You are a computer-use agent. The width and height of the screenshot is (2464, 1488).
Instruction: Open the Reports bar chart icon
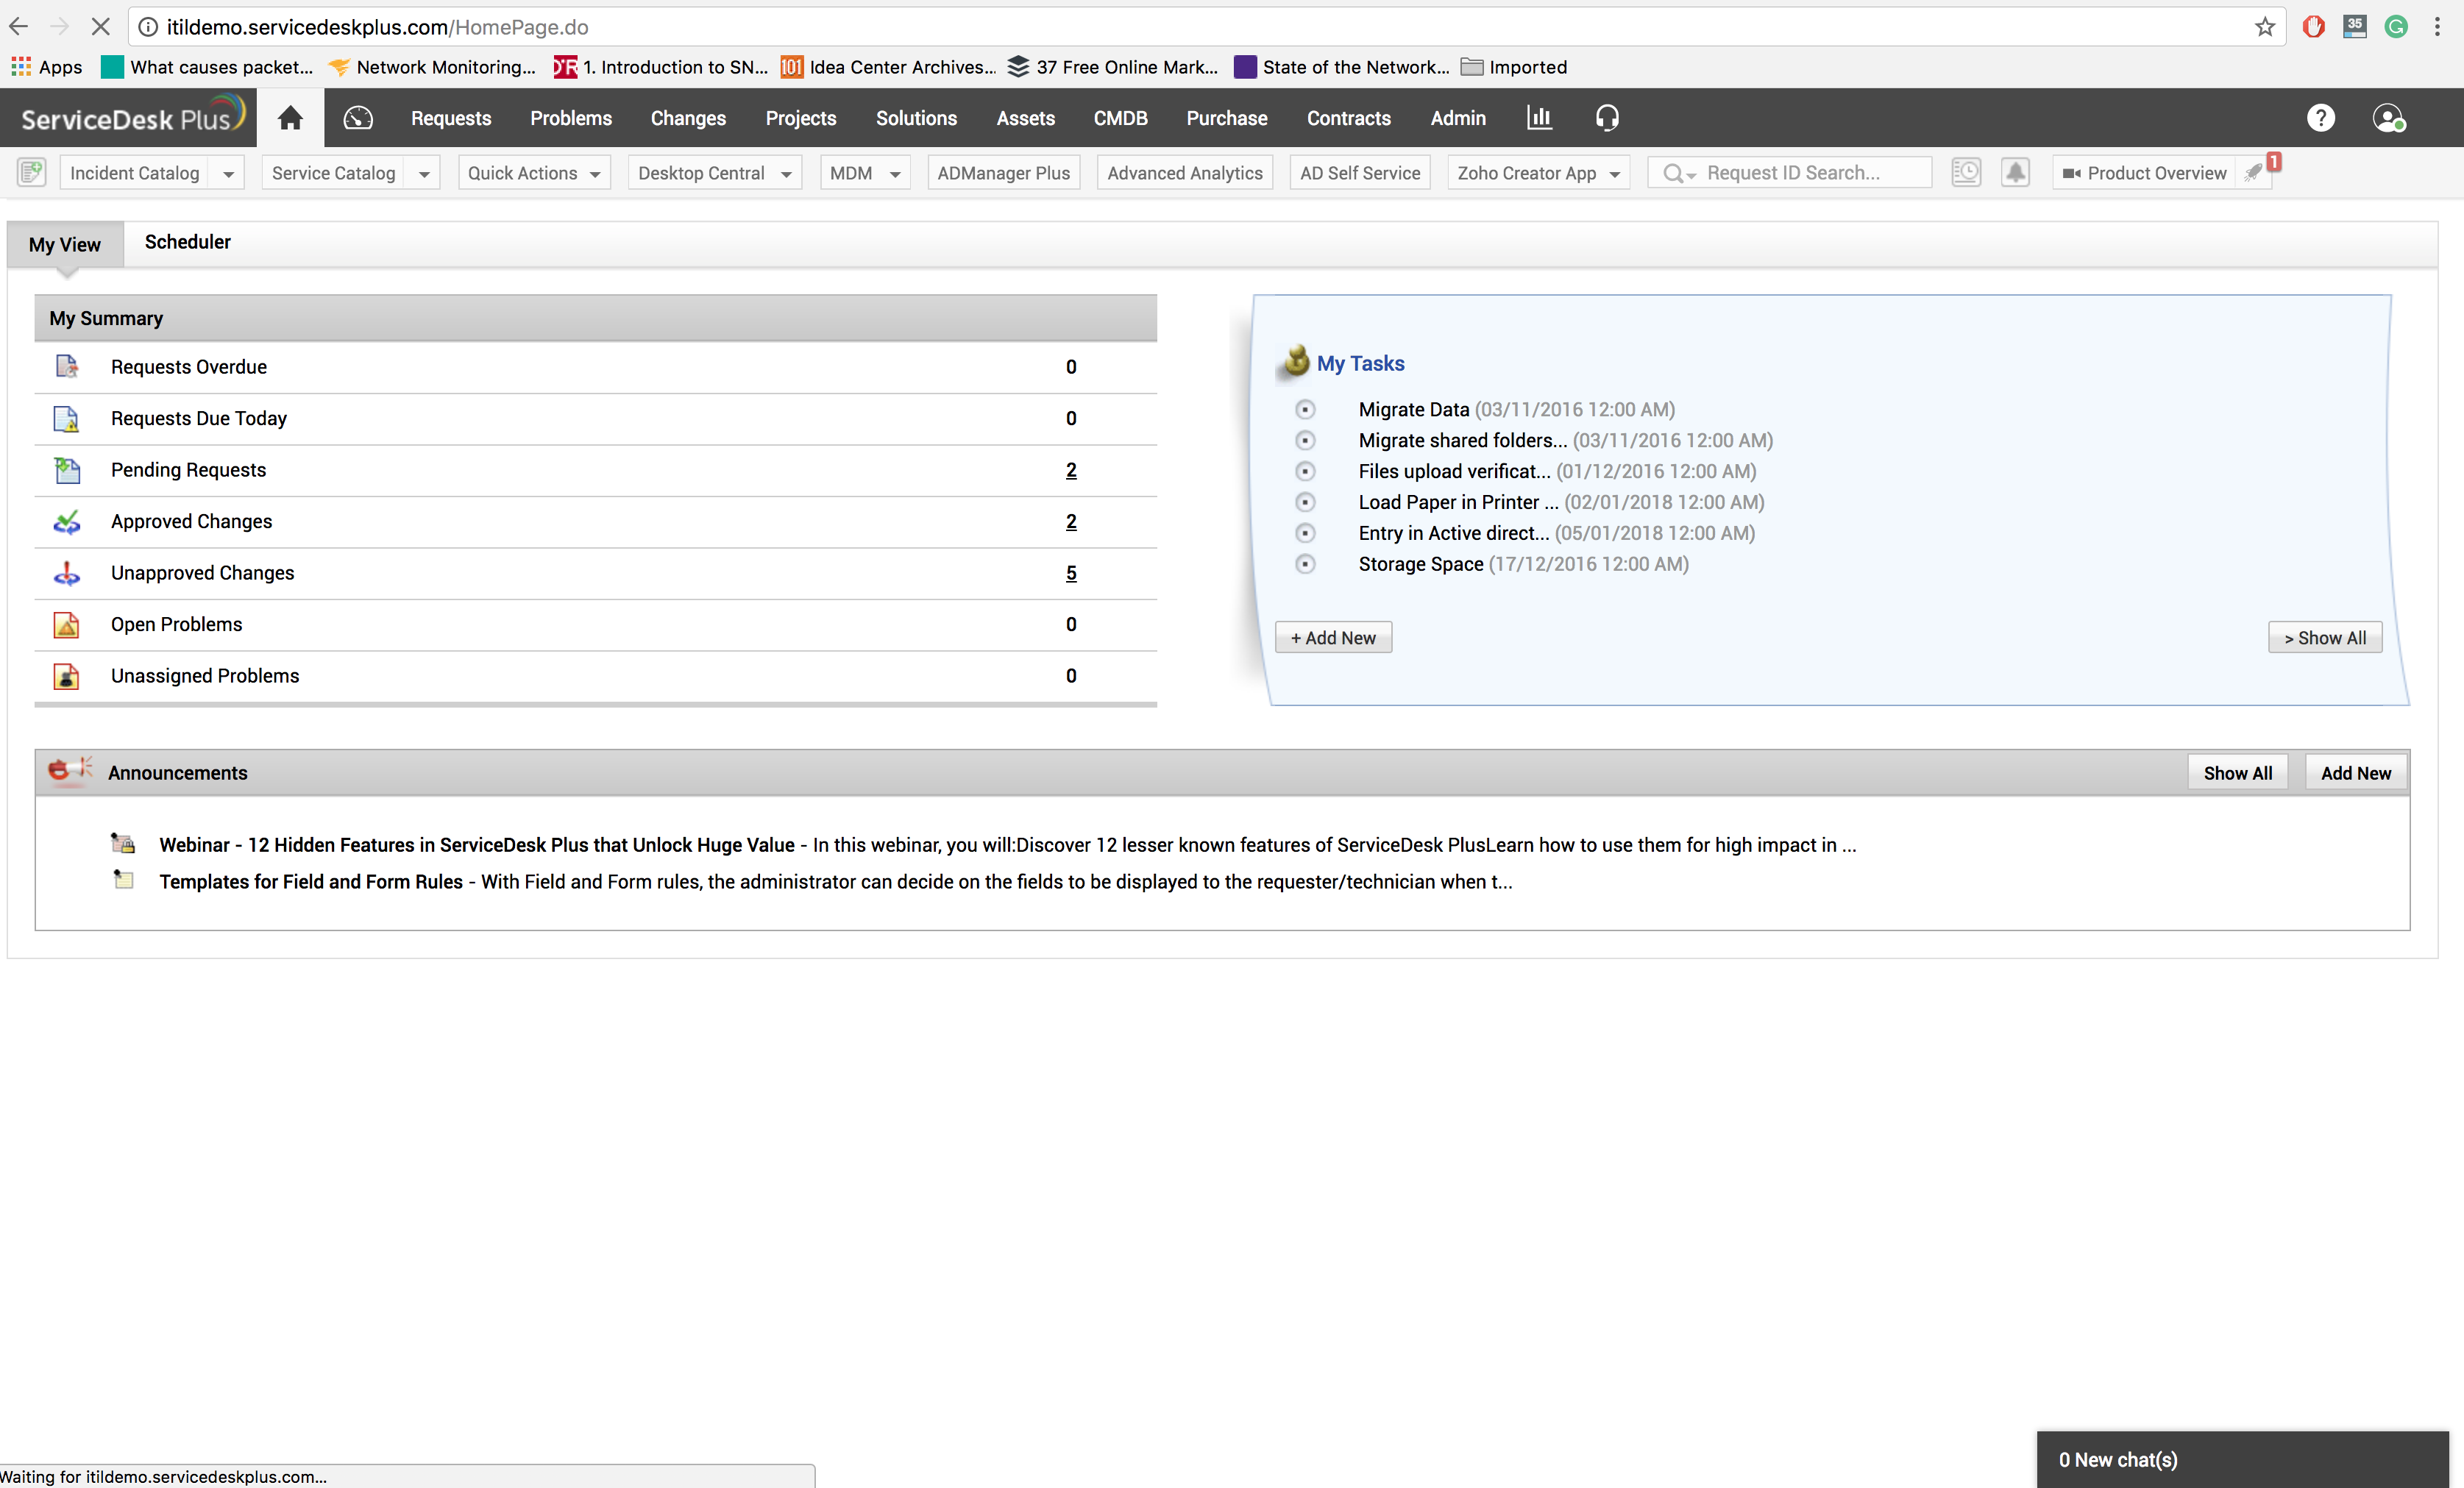1539,118
